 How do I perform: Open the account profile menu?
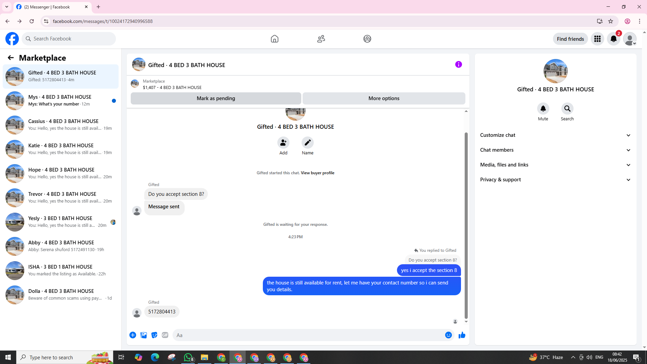pyautogui.click(x=630, y=39)
